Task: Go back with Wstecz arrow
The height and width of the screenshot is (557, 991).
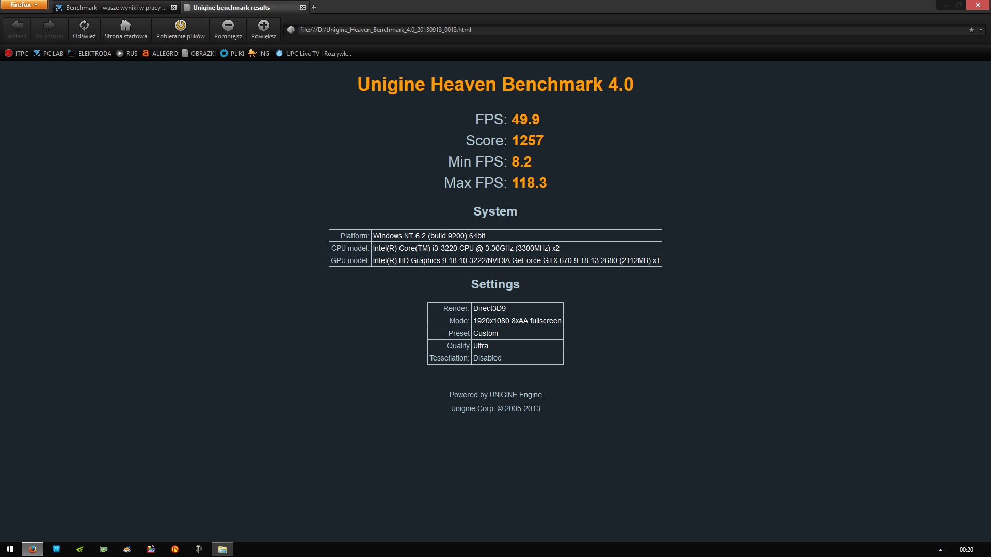Action: (x=17, y=29)
